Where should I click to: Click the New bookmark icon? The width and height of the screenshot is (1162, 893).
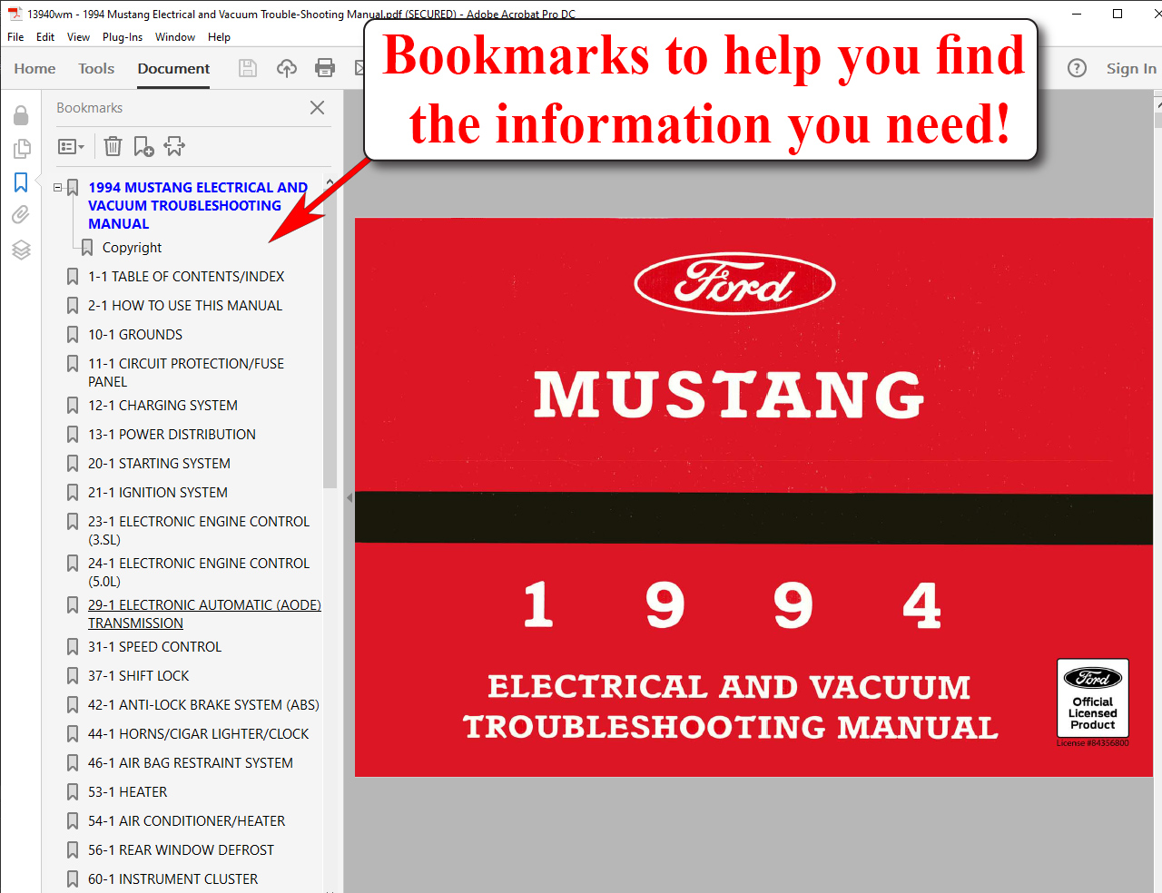[x=143, y=146]
